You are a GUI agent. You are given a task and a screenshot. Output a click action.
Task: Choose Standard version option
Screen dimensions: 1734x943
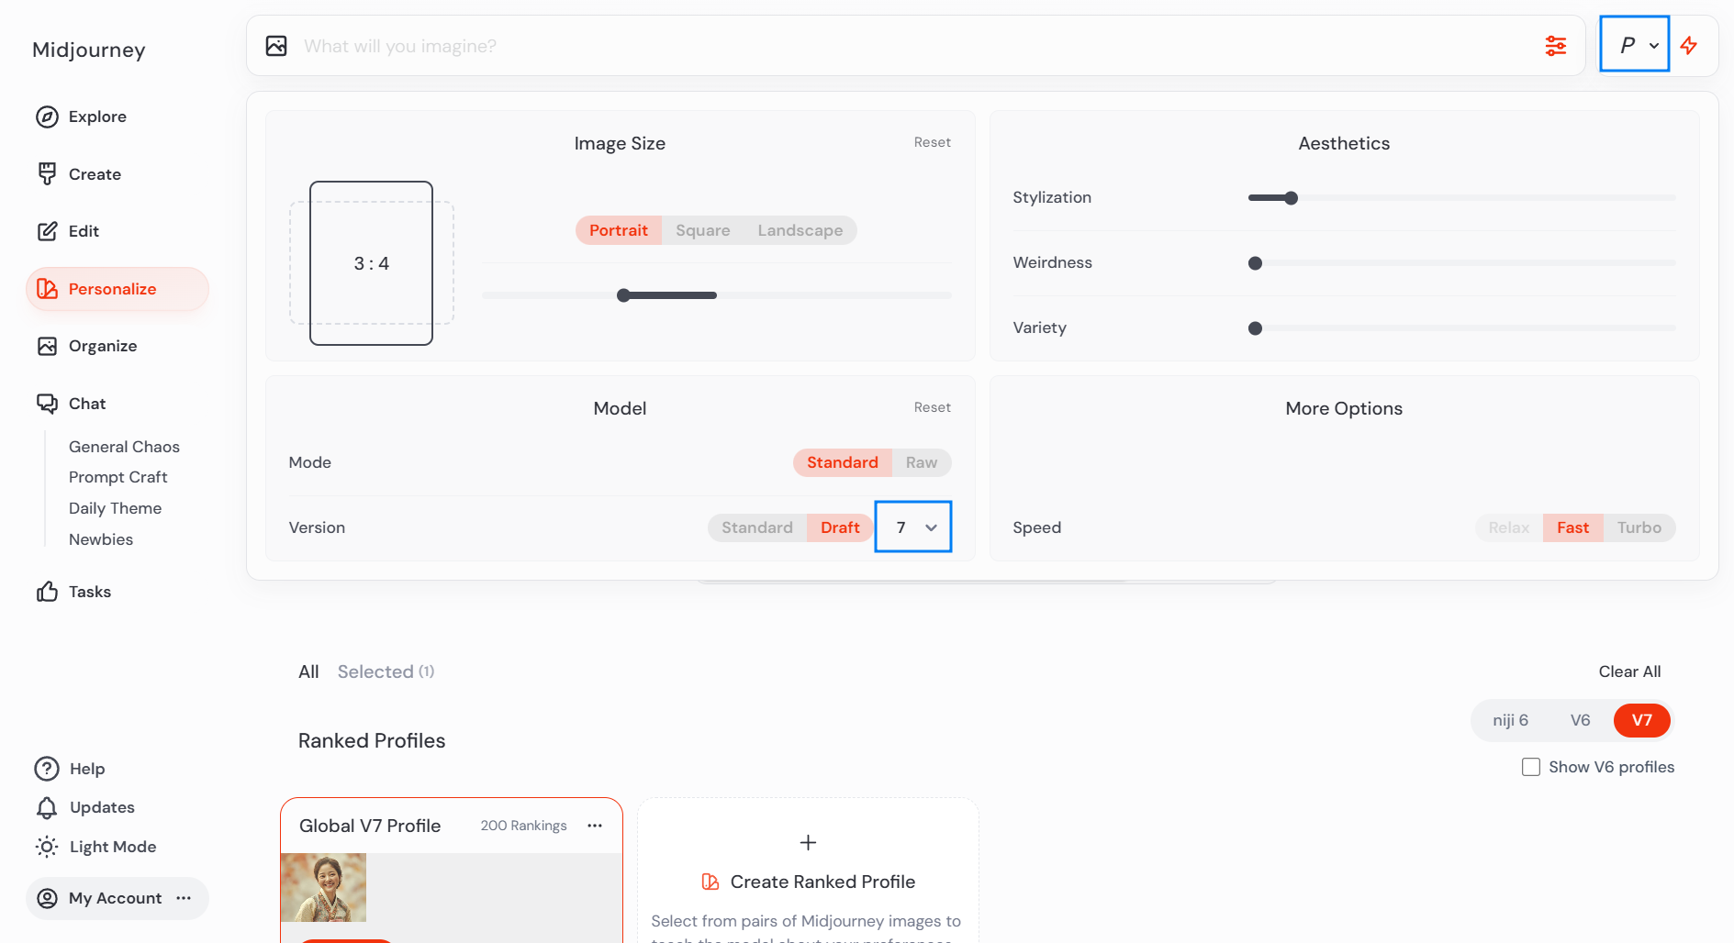[757, 527]
